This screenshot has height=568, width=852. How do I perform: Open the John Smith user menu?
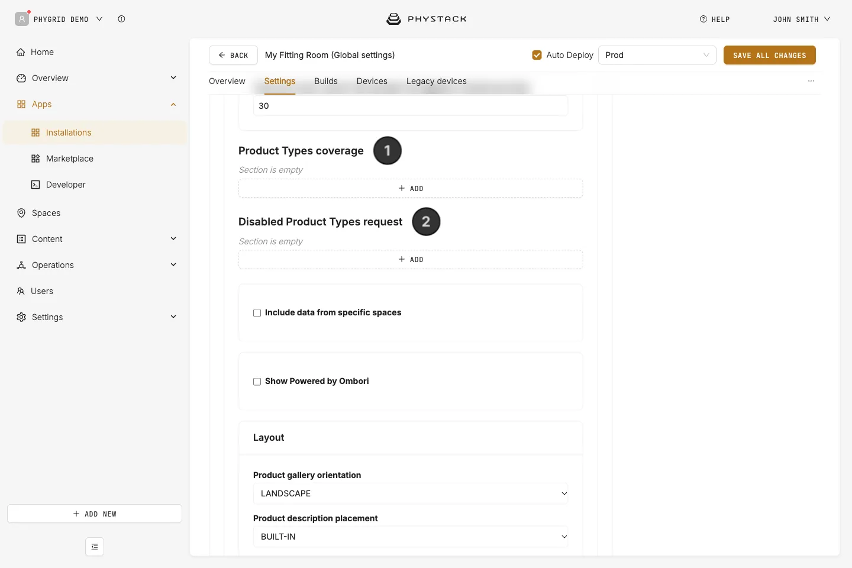click(802, 19)
